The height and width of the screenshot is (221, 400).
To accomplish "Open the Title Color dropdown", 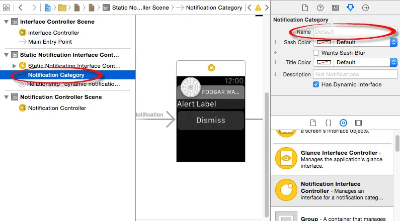I will coord(393,62).
